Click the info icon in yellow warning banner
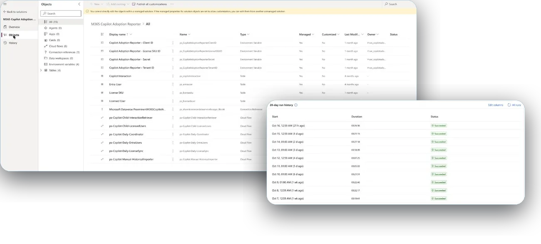Viewport: 541px width, 244px height. (x=87, y=11)
